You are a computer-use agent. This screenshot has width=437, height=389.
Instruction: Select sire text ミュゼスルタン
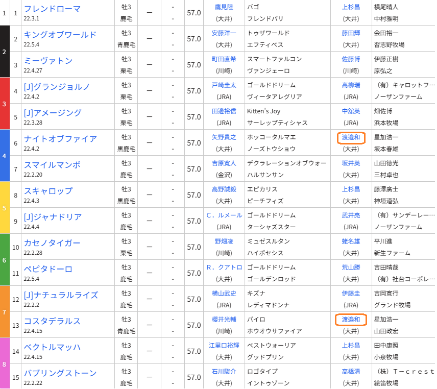[269, 241]
